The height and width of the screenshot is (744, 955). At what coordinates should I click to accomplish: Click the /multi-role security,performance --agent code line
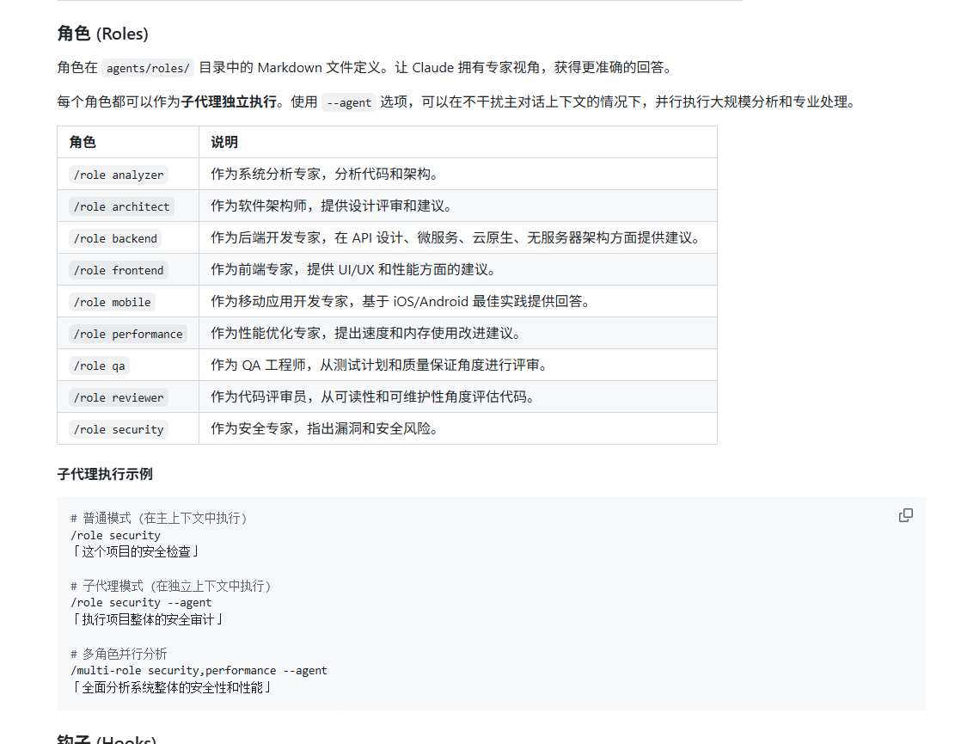tap(199, 670)
